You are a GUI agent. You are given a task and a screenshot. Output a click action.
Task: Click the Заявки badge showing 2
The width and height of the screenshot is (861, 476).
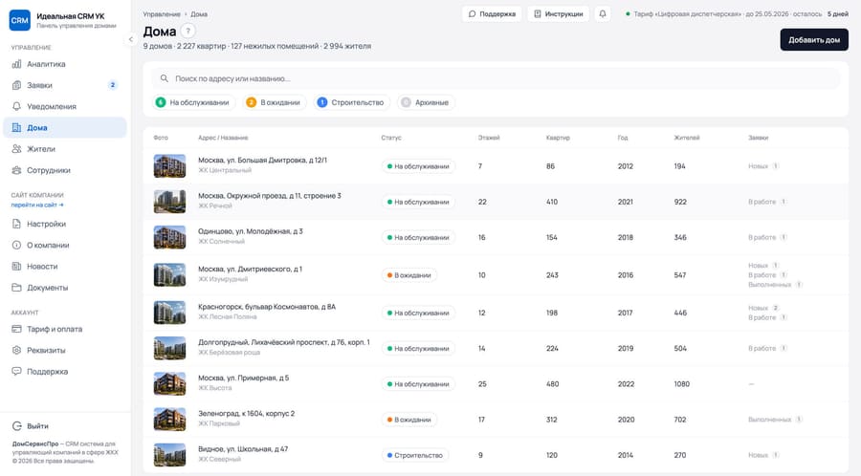[113, 85]
